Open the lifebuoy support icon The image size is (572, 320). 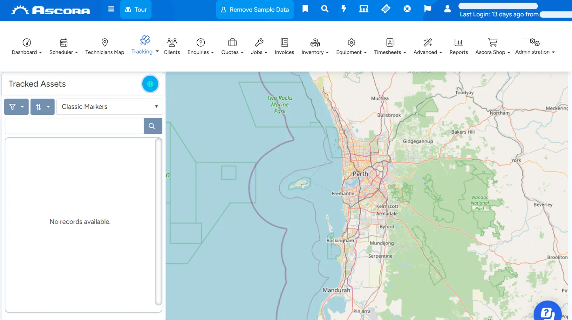(407, 9)
